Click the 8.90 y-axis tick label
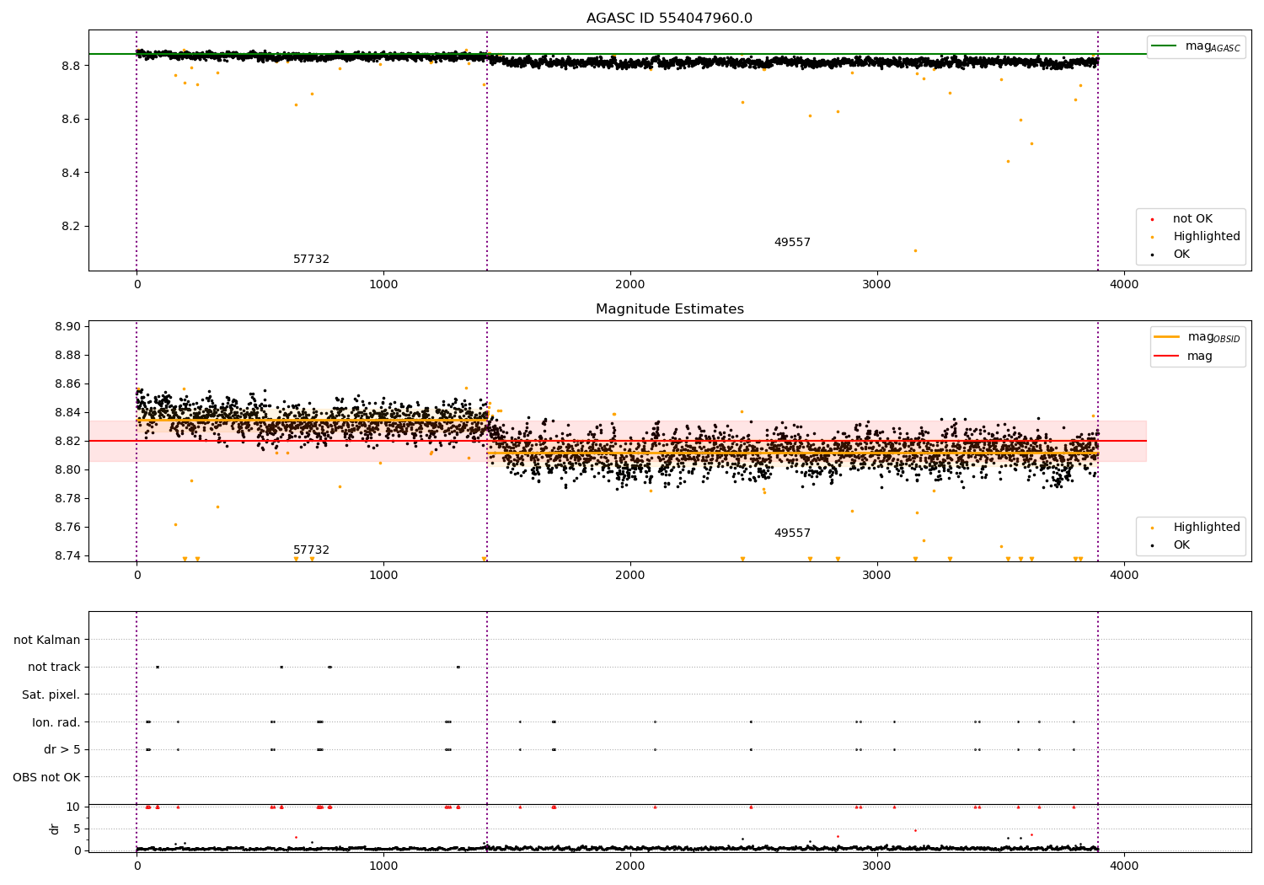The image size is (1264, 885). tap(68, 326)
